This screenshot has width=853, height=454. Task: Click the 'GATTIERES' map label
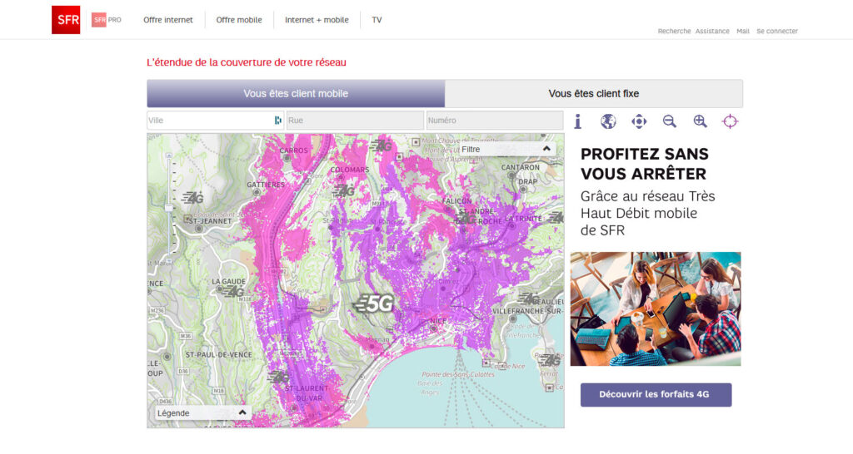coord(266,185)
